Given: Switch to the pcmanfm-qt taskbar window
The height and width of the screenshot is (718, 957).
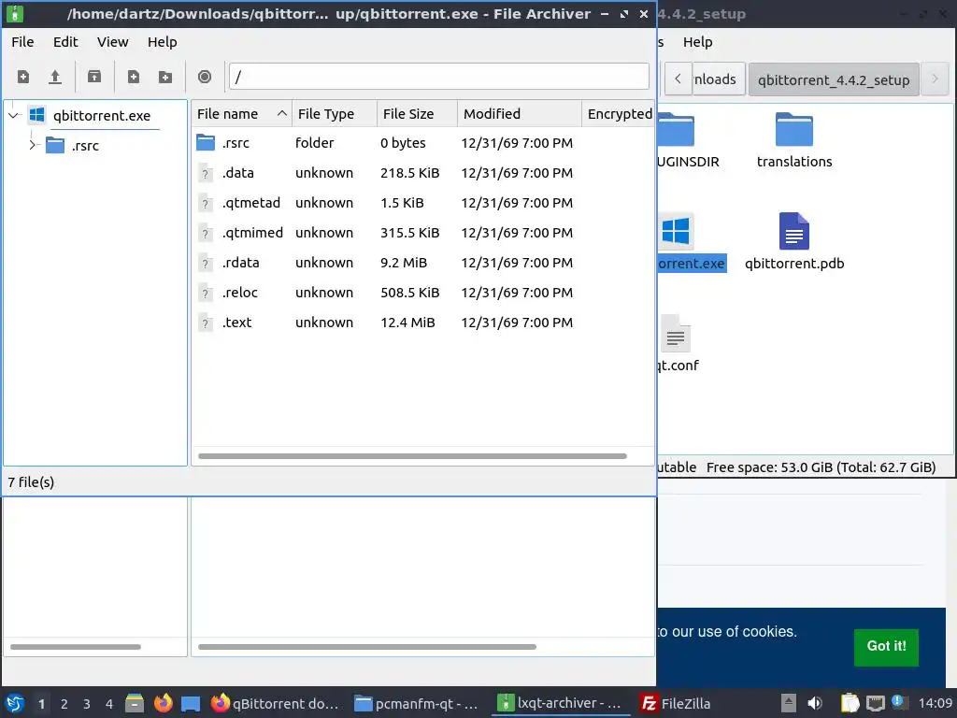Looking at the screenshot, I should 418,703.
